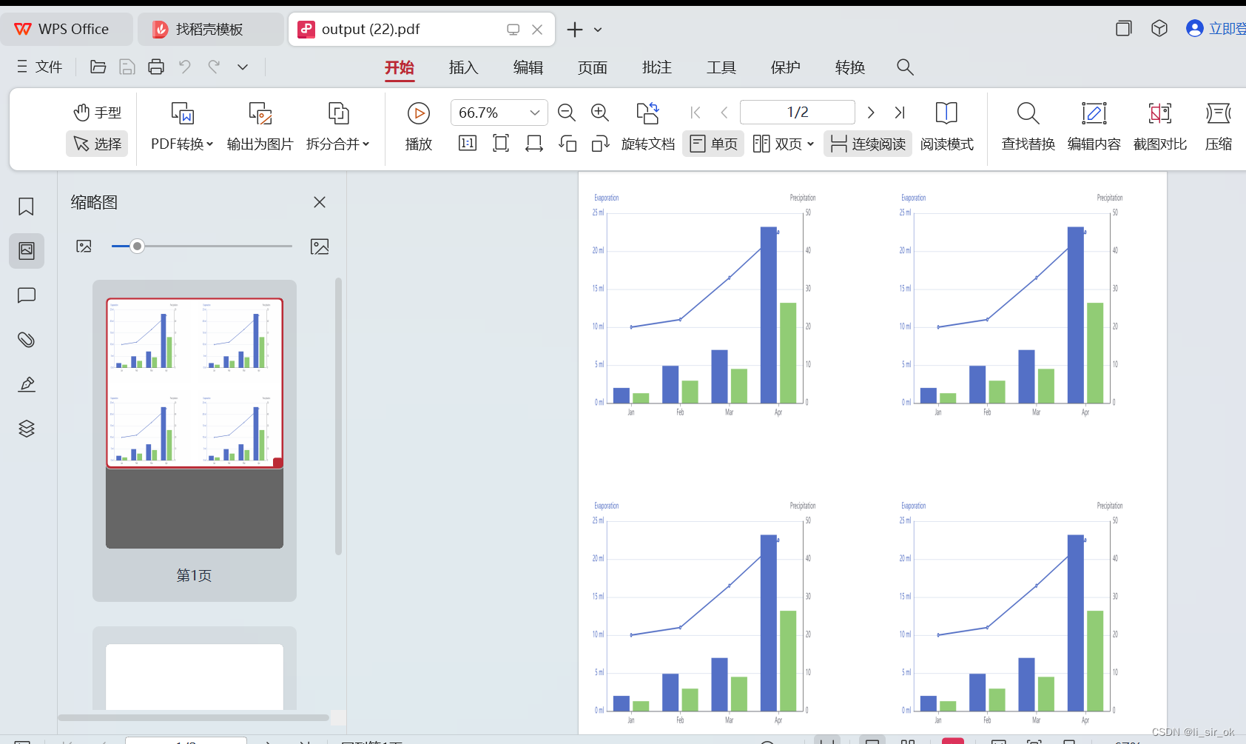Rotate page clockwise icon
Screen dimensions: 1246x744
(x=600, y=143)
